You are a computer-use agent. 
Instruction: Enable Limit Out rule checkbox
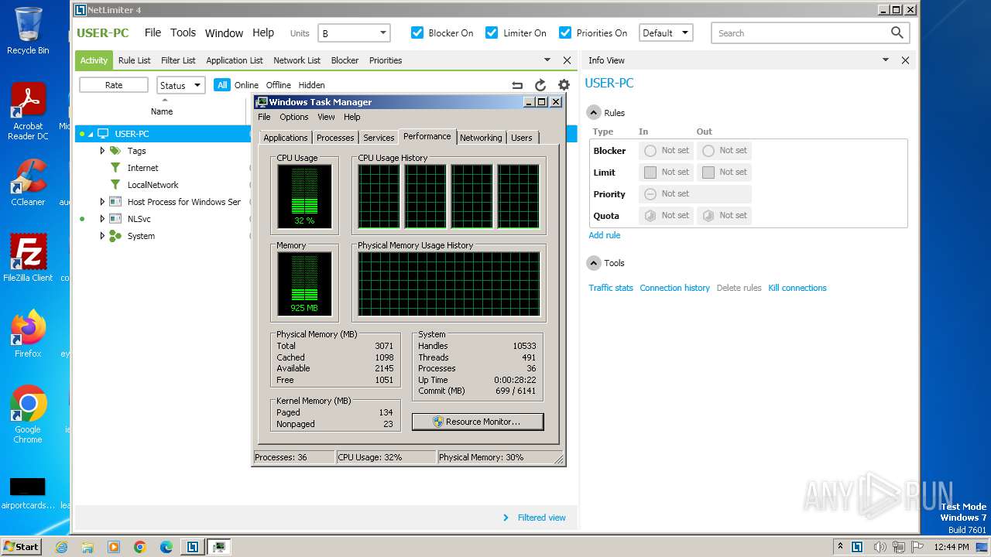pos(708,173)
